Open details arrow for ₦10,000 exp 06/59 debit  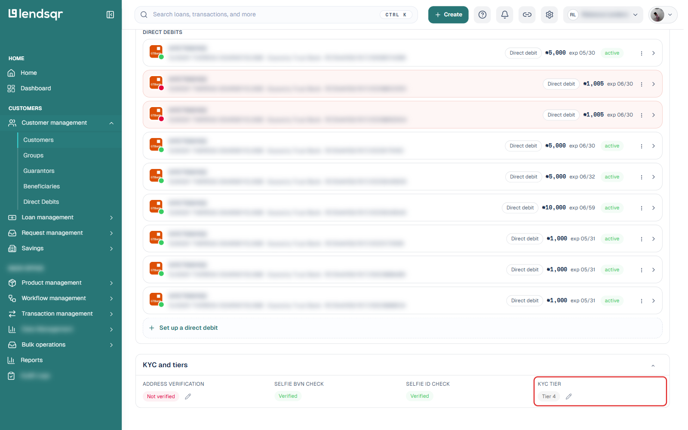pyautogui.click(x=654, y=208)
